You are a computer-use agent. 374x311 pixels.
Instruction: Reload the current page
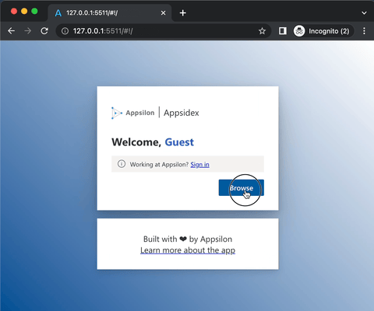(x=44, y=31)
